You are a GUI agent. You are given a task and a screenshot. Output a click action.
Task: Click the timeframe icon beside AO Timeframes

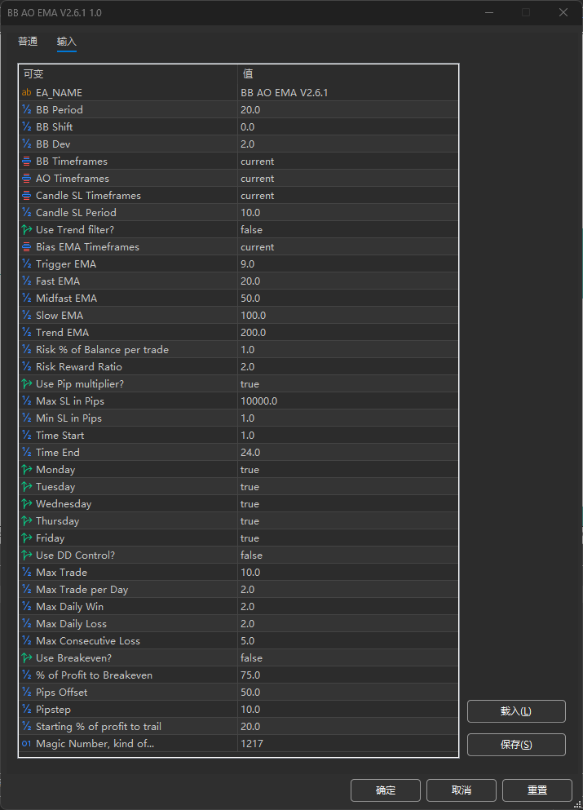(x=27, y=179)
